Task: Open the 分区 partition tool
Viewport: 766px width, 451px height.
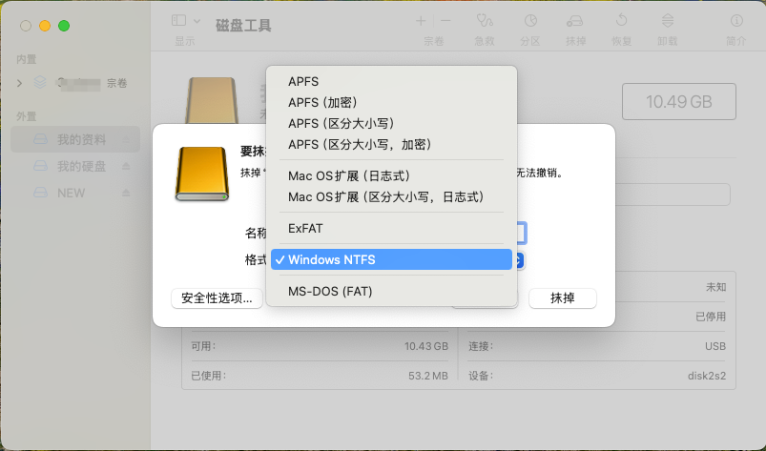Action: [530, 21]
